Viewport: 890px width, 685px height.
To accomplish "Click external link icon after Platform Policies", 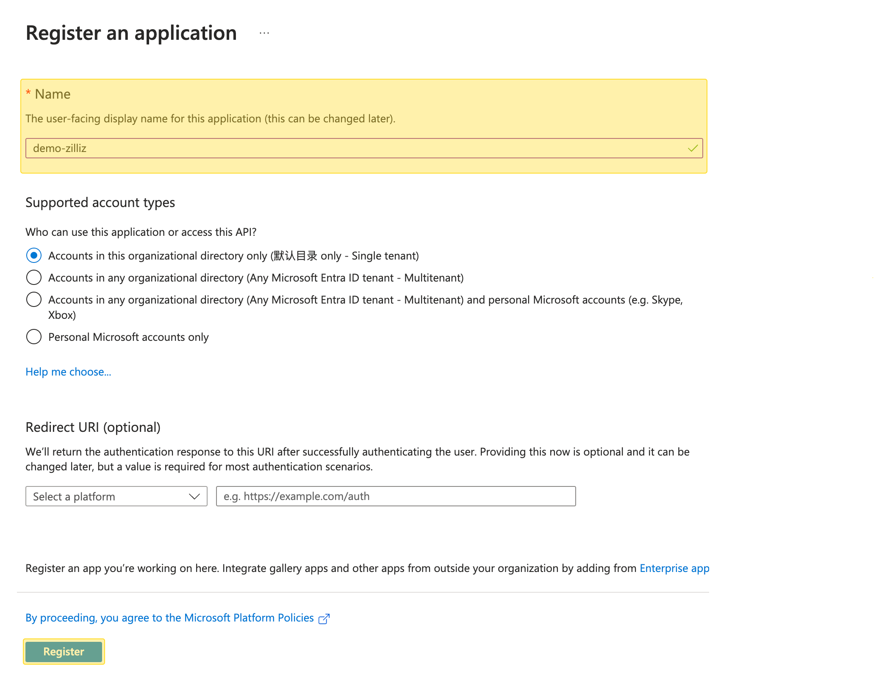I will (324, 619).
